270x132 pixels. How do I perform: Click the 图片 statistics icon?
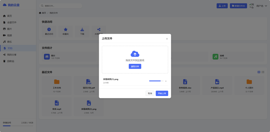pos(47,57)
